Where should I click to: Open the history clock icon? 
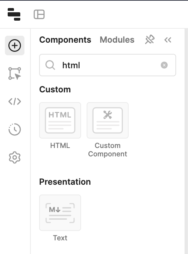(15, 129)
